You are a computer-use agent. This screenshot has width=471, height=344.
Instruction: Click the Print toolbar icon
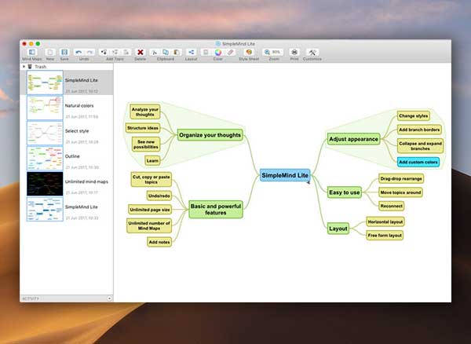pyautogui.click(x=294, y=53)
